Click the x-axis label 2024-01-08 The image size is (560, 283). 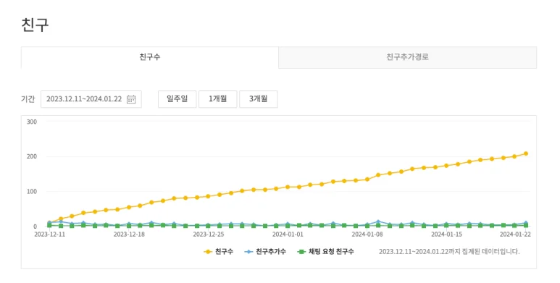(x=367, y=235)
